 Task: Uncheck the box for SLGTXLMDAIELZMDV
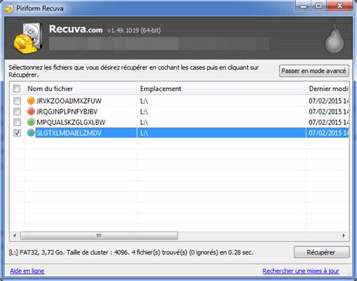pyautogui.click(x=17, y=133)
